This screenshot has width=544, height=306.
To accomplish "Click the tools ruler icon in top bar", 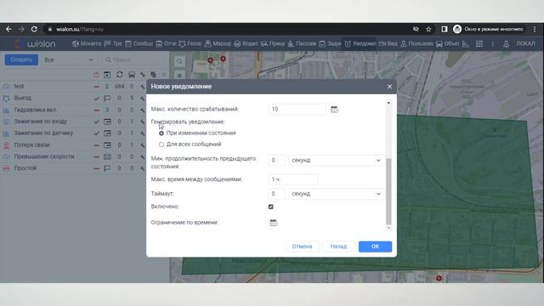I will (x=466, y=44).
